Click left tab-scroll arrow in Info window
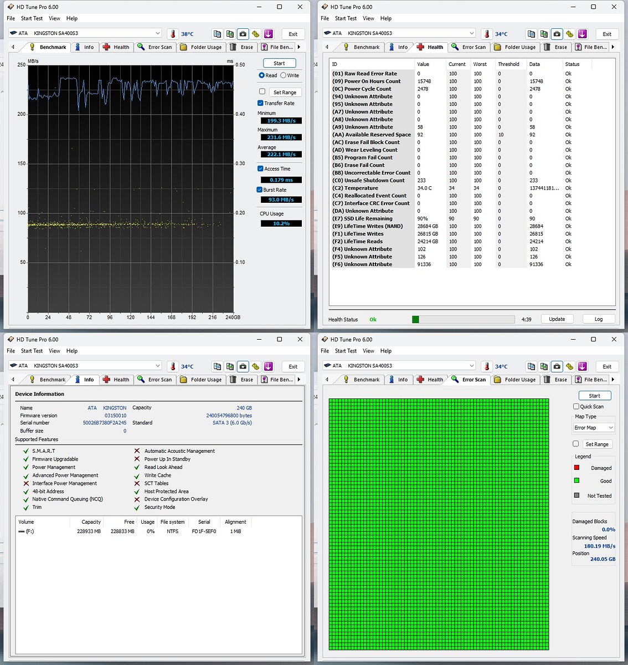The height and width of the screenshot is (665, 628). pyautogui.click(x=13, y=380)
